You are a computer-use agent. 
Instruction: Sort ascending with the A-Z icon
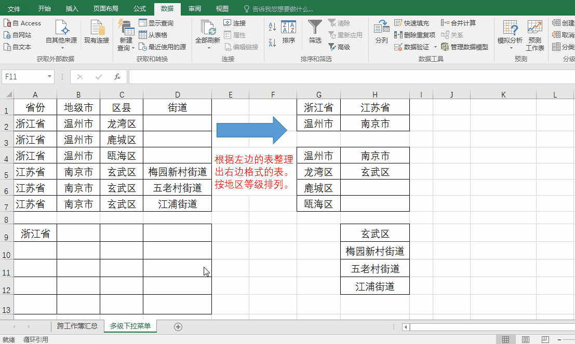[x=272, y=26]
